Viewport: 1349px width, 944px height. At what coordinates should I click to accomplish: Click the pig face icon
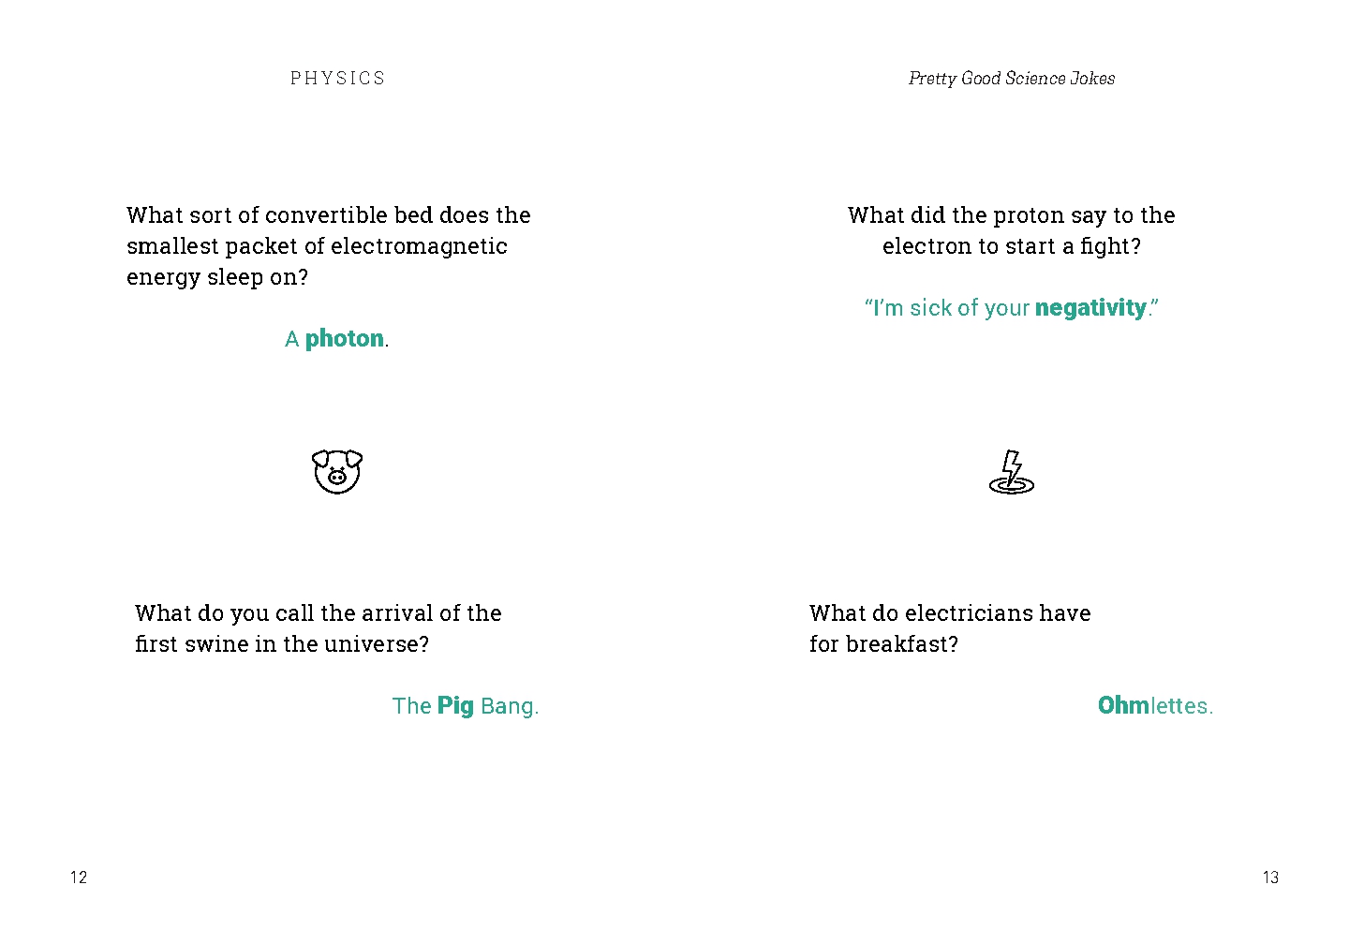[x=337, y=471]
